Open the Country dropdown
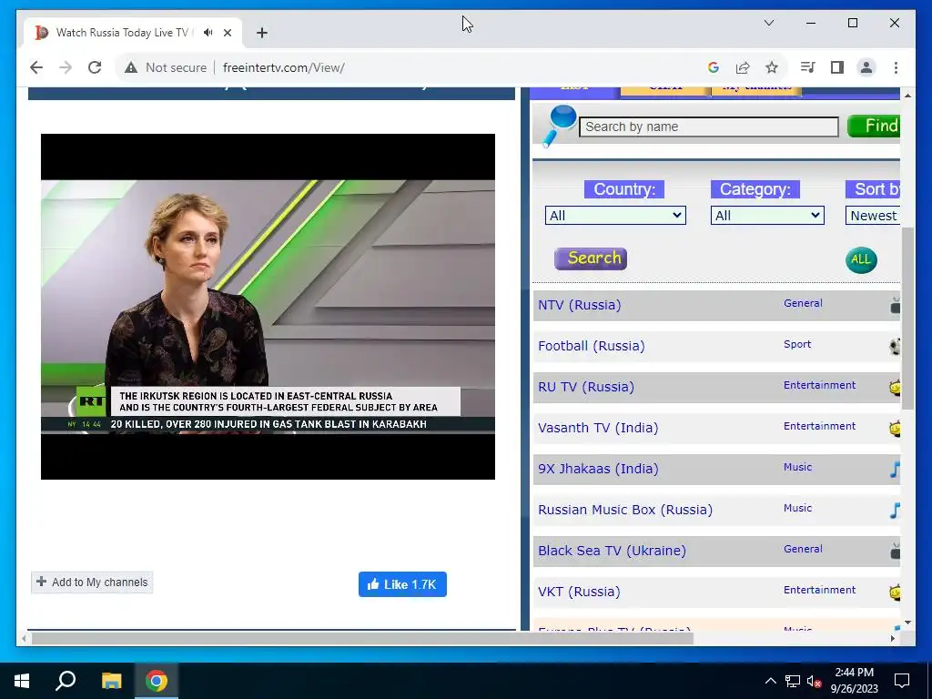932x699 pixels. (615, 215)
